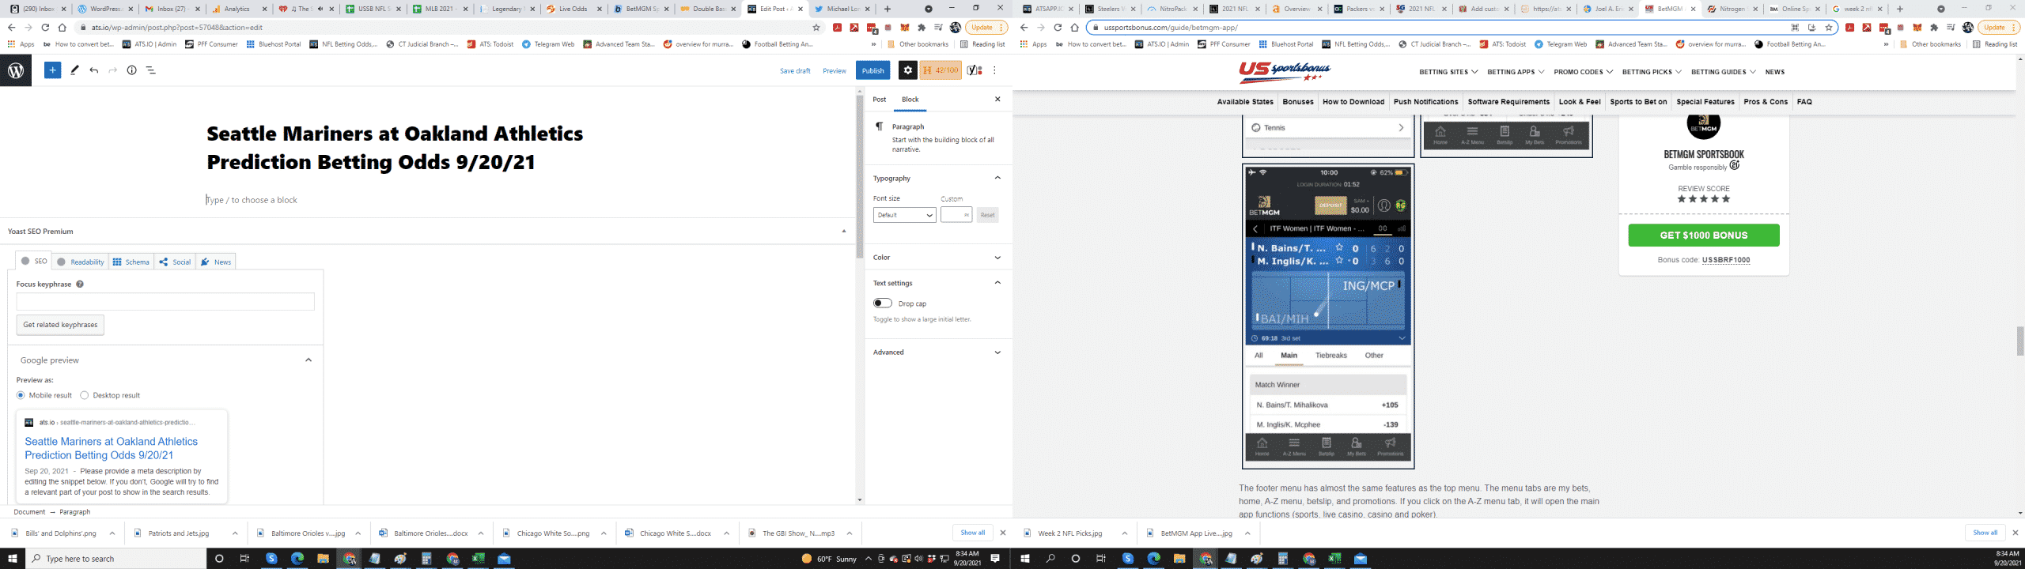Open the Yoast Social tab
Viewport: 2025px width, 569px height.
(175, 262)
